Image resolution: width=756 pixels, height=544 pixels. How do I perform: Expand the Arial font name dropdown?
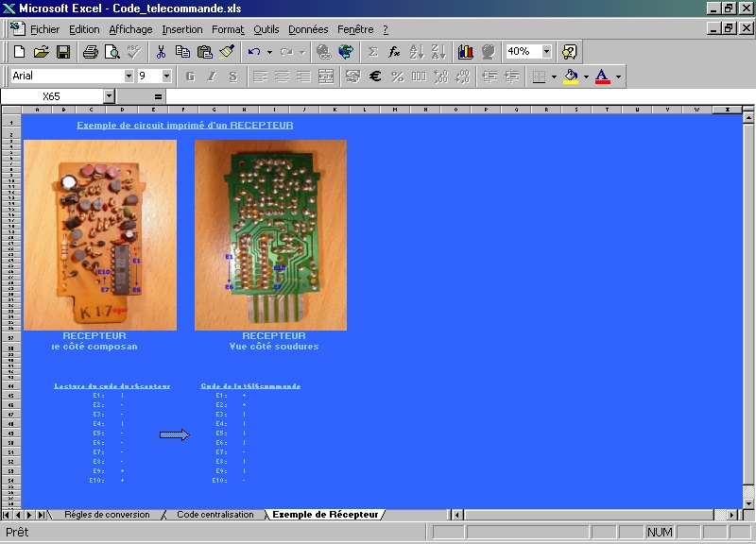pos(129,76)
